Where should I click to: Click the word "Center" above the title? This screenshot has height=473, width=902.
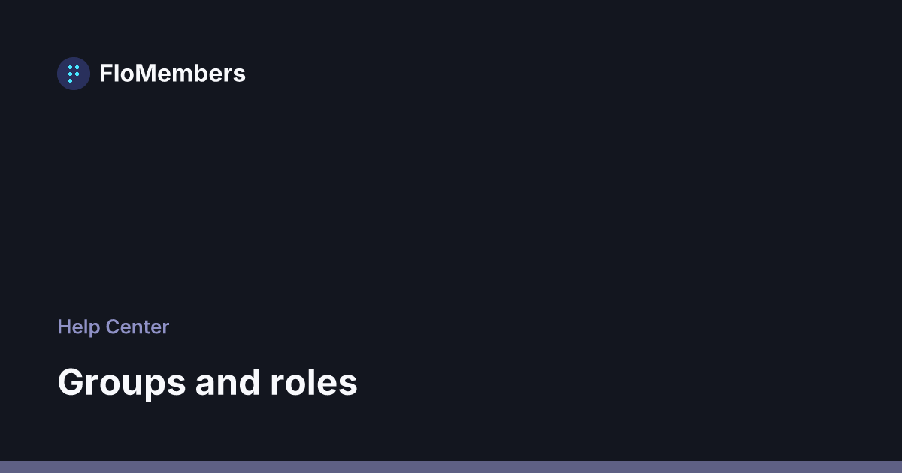tap(138, 327)
